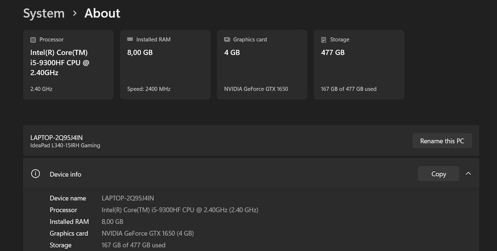Select '2.40 GHz' under processor card

41,89
